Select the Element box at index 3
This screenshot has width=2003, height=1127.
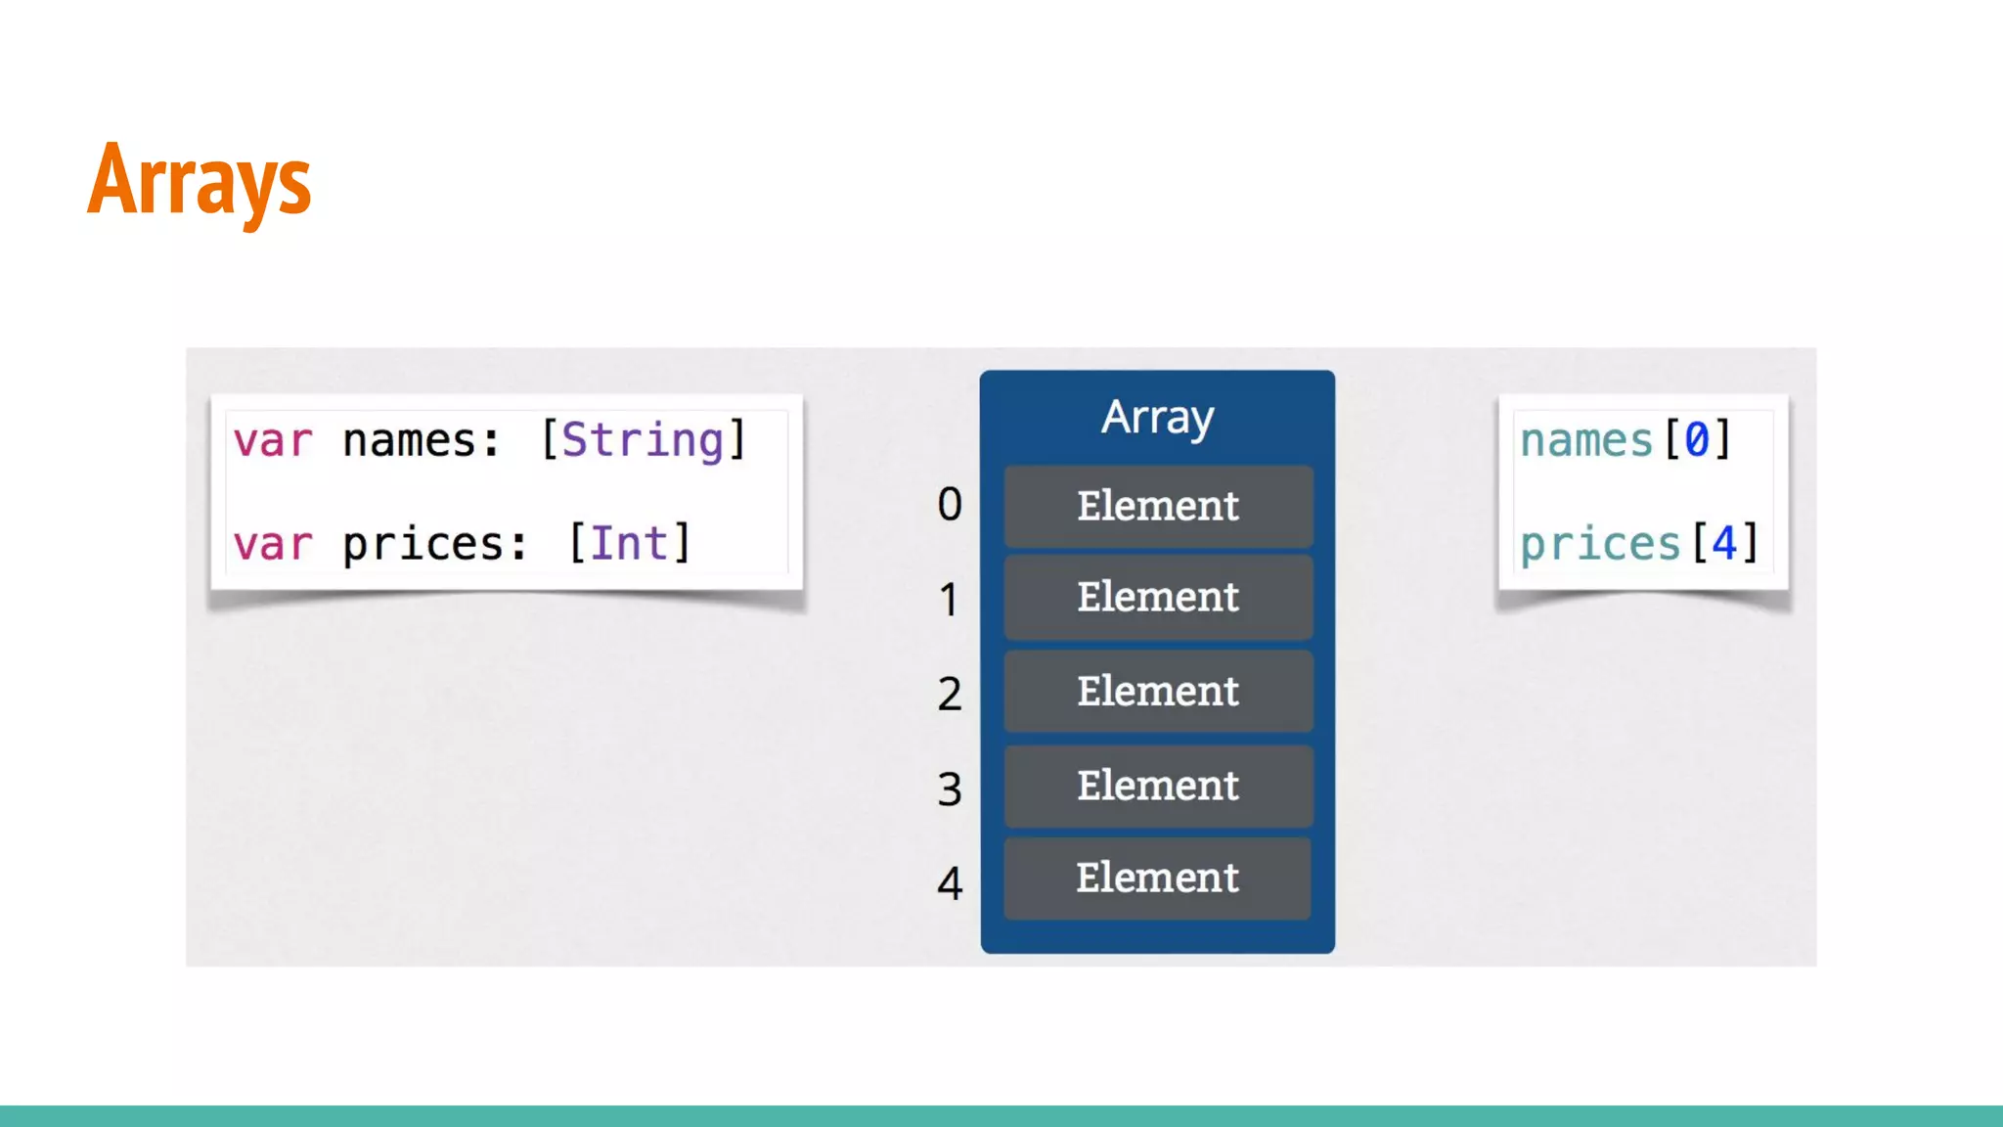(x=1158, y=786)
